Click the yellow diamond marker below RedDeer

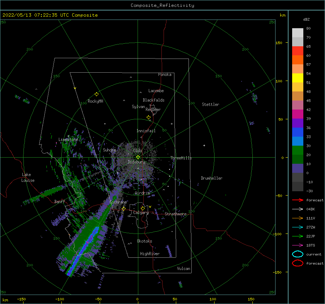pos(148,117)
